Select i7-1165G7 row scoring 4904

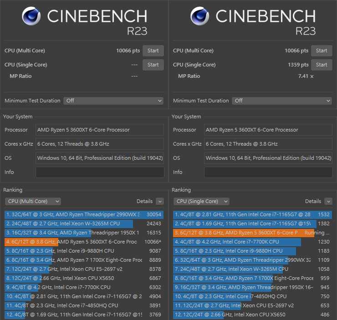pos(84,296)
